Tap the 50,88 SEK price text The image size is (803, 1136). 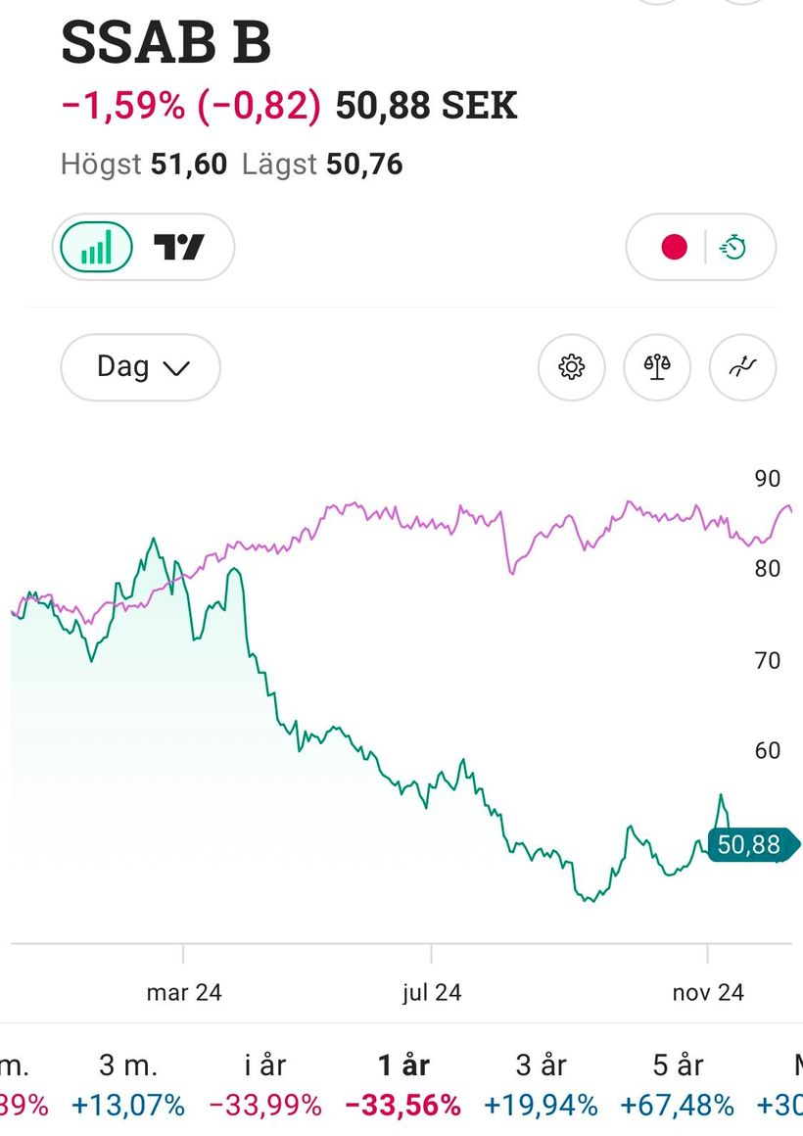[x=426, y=106]
